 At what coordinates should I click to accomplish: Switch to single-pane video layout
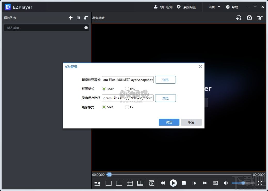[108, 183]
